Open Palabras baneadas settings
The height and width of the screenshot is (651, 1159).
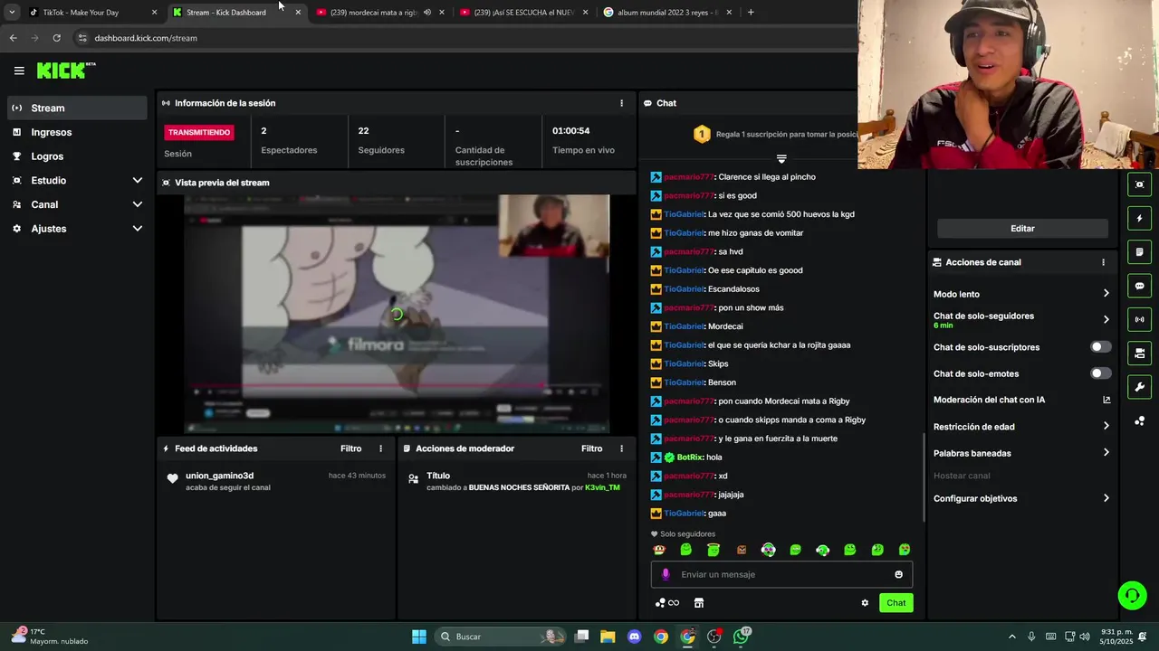1021,453
